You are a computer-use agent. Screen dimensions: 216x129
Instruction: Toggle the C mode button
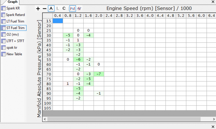pyautogui.click(x=64, y=8)
